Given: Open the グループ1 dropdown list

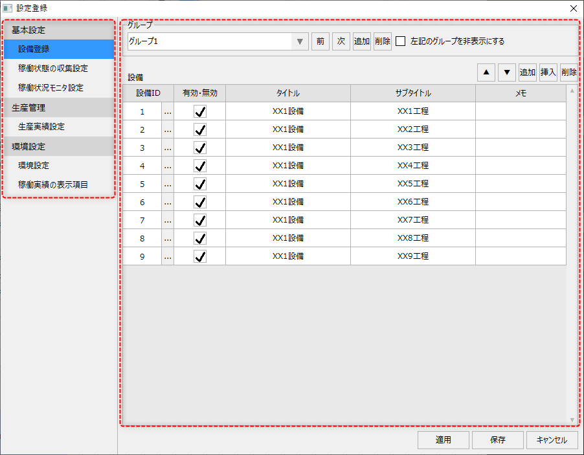Looking at the screenshot, I should (298, 41).
